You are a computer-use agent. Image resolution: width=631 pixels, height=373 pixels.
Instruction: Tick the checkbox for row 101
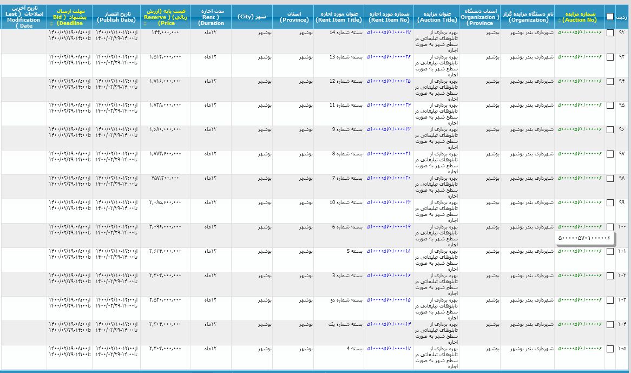point(610,252)
